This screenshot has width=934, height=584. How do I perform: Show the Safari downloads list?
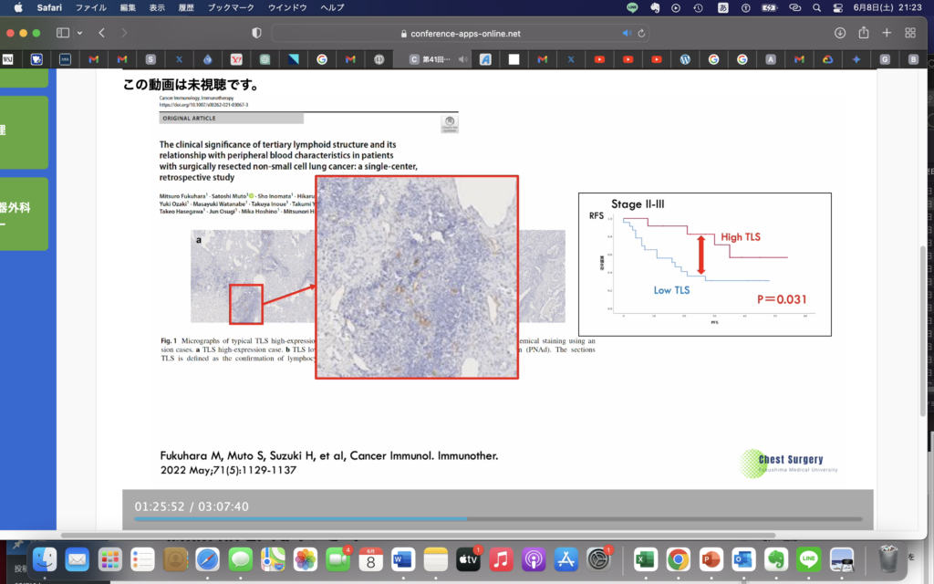pos(839,33)
